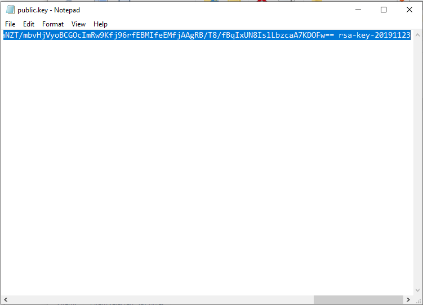Click the selected RSA public key text
423x305 pixels.
[x=207, y=35]
